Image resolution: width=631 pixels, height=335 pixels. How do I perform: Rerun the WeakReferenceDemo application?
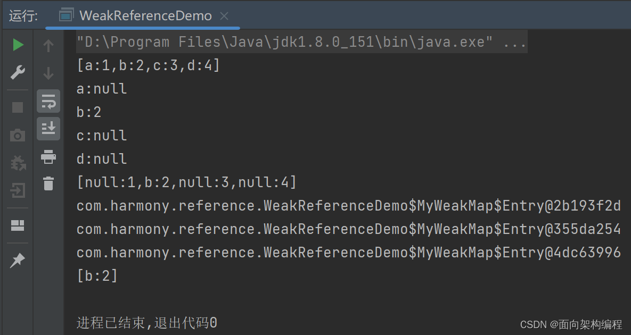pyautogui.click(x=18, y=45)
